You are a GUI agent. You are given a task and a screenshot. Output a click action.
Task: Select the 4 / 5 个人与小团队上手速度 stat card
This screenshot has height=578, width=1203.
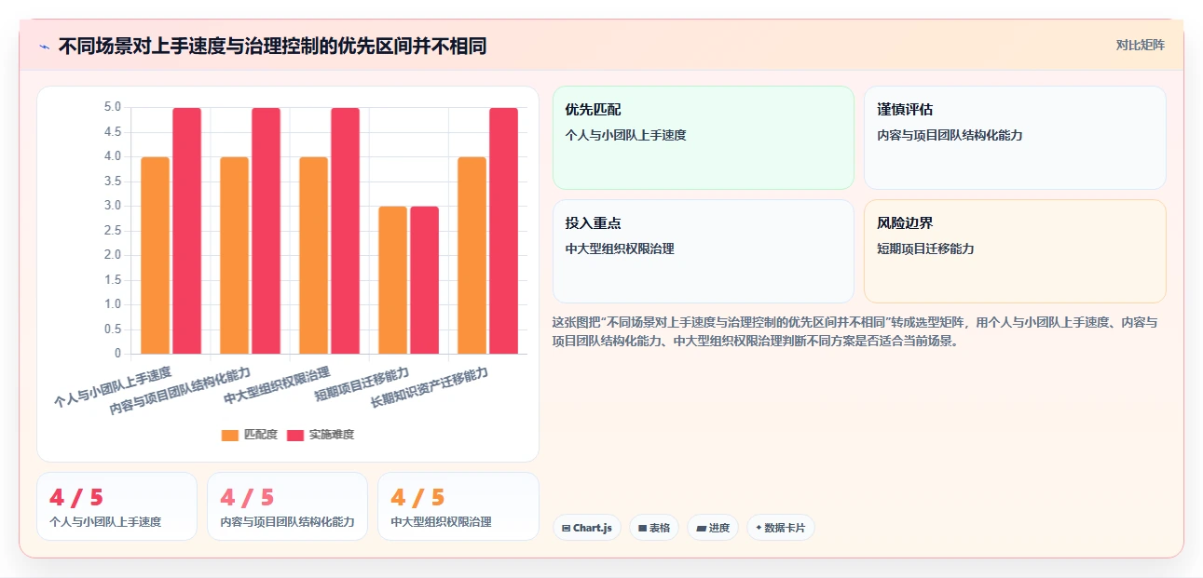point(116,506)
